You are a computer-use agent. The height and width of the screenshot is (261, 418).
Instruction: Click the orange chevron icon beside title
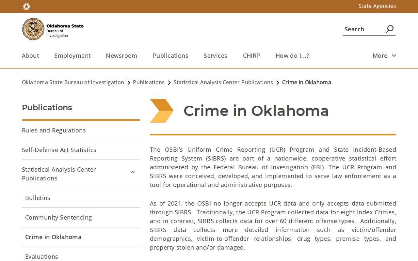click(162, 111)
